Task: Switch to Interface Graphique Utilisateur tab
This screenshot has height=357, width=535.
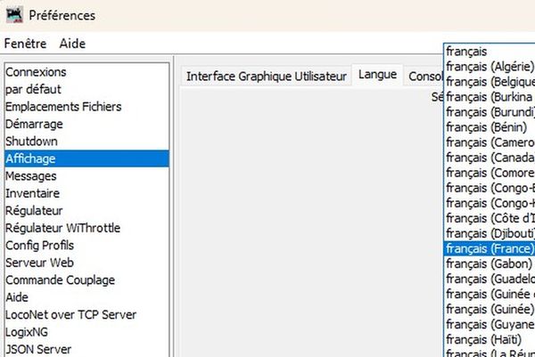Action: [x=266, y=77]
